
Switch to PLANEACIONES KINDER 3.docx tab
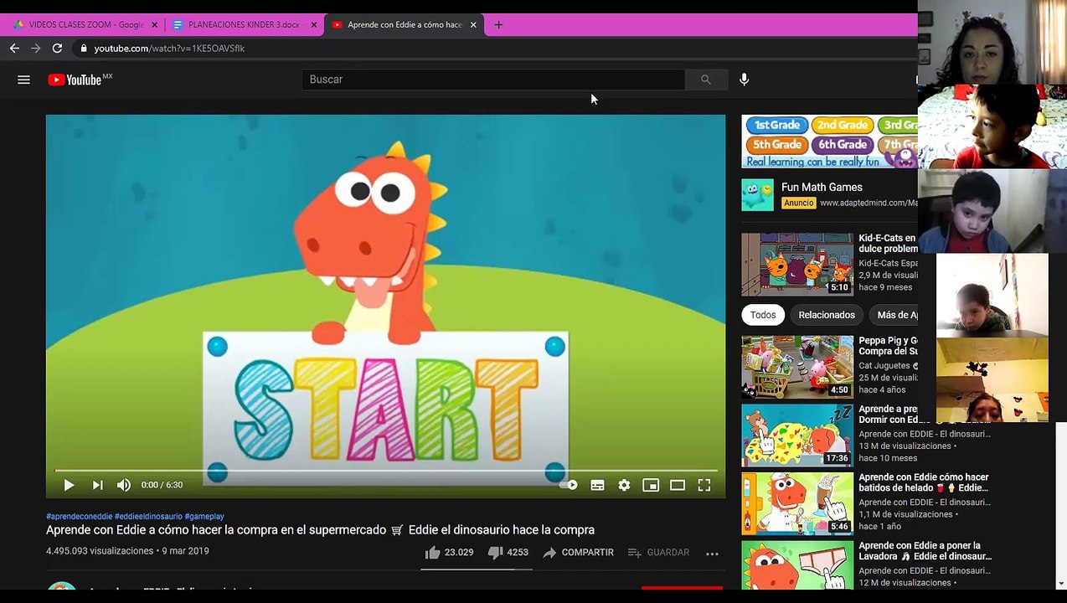point(243,25)
